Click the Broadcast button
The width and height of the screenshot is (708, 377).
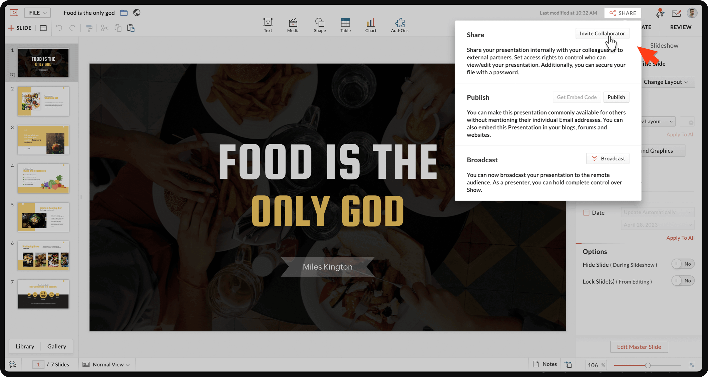608,158
